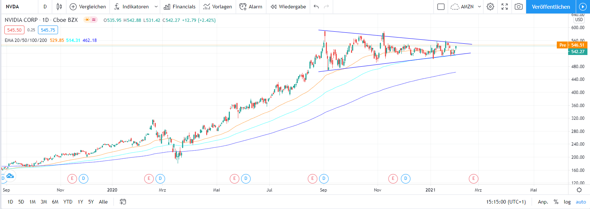The image size is (590, 209).
Task: Open the Alarm creation tool
Action: click(x=251, y=7)
